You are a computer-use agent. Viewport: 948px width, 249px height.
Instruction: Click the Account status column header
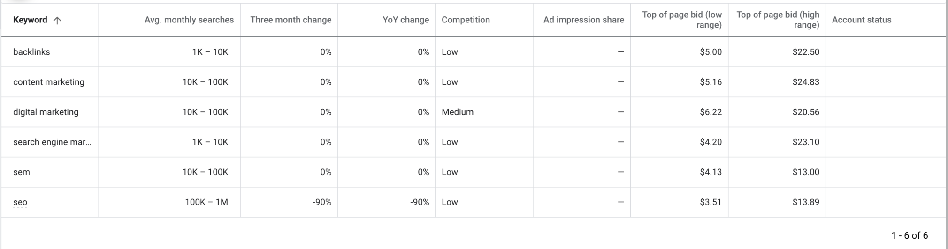[x=861, y=20]
